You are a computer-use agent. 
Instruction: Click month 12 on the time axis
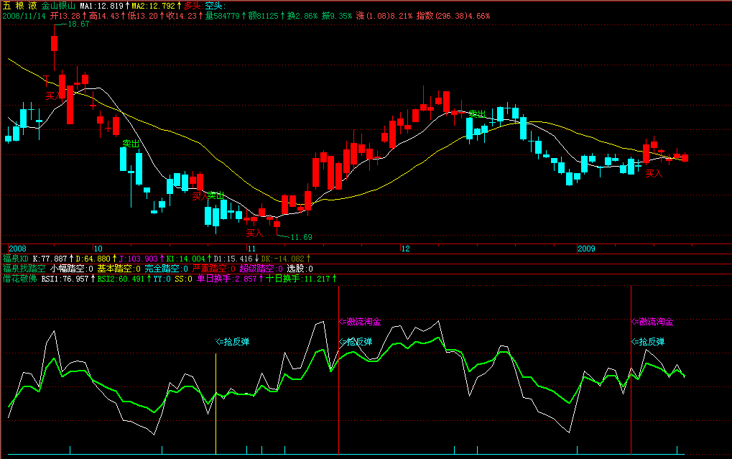tap(405, 249)
